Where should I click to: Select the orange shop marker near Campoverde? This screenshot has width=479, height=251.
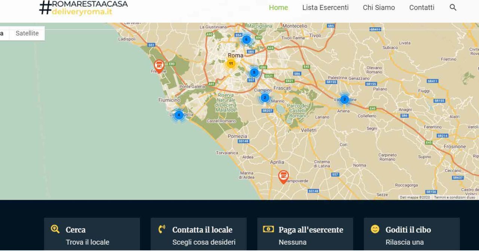pyautogui.click(x=283, y=176)
